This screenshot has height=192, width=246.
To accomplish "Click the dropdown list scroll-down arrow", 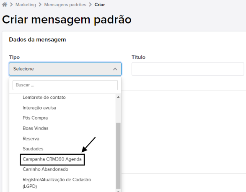I will click(x=118, y=191).
